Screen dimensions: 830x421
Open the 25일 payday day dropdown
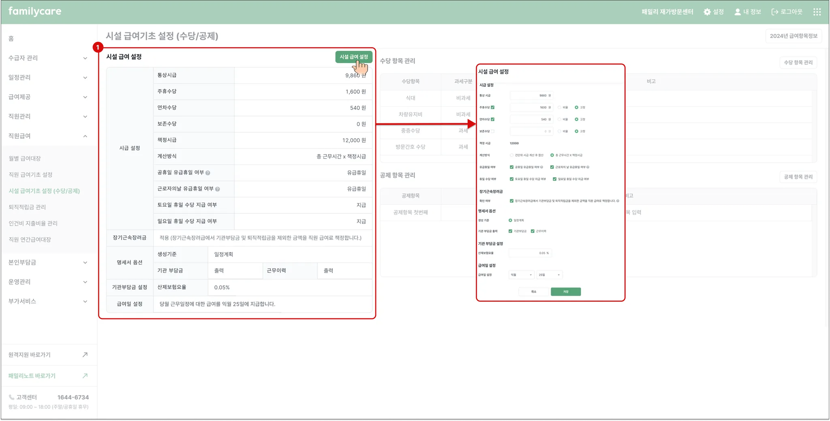(x=549, y=275)
